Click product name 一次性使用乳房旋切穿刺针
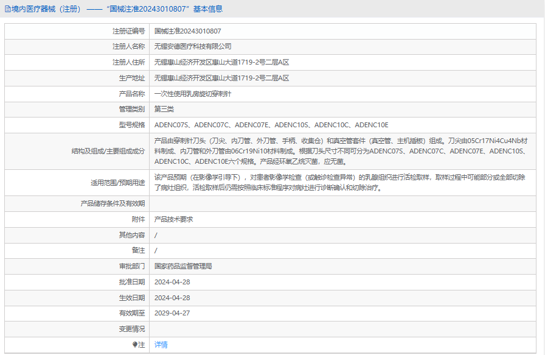 coord(193,94)
